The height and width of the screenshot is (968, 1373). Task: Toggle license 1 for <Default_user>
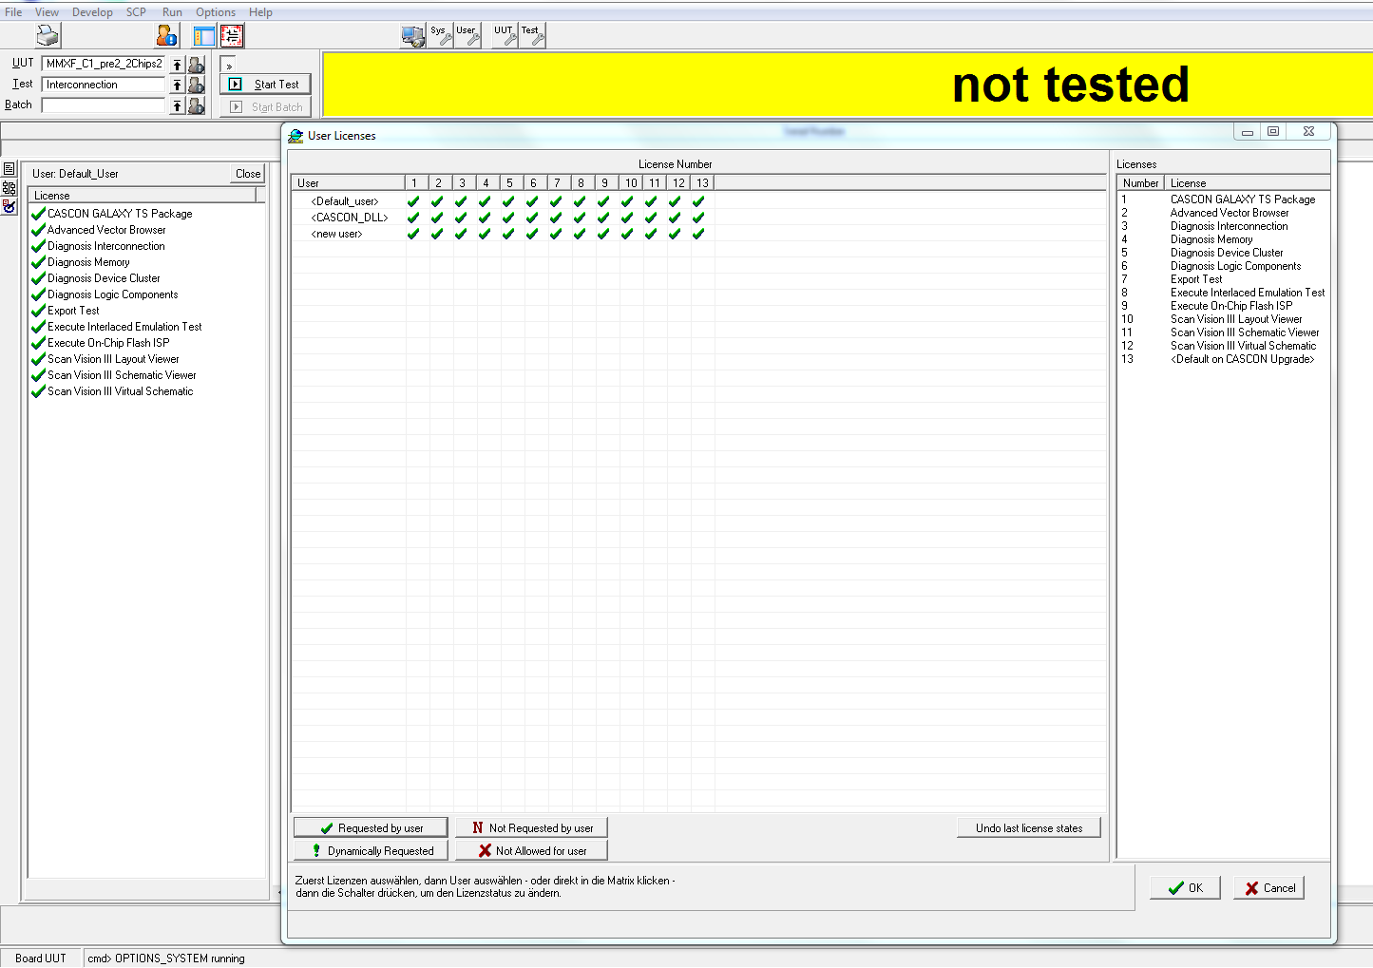coord(413,201)
